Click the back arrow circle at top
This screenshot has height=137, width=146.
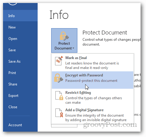[x=13, y=4]
